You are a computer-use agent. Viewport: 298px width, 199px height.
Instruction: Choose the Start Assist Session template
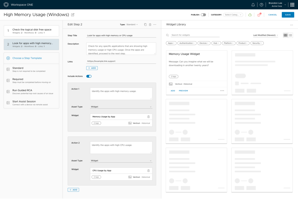(31, 103)
